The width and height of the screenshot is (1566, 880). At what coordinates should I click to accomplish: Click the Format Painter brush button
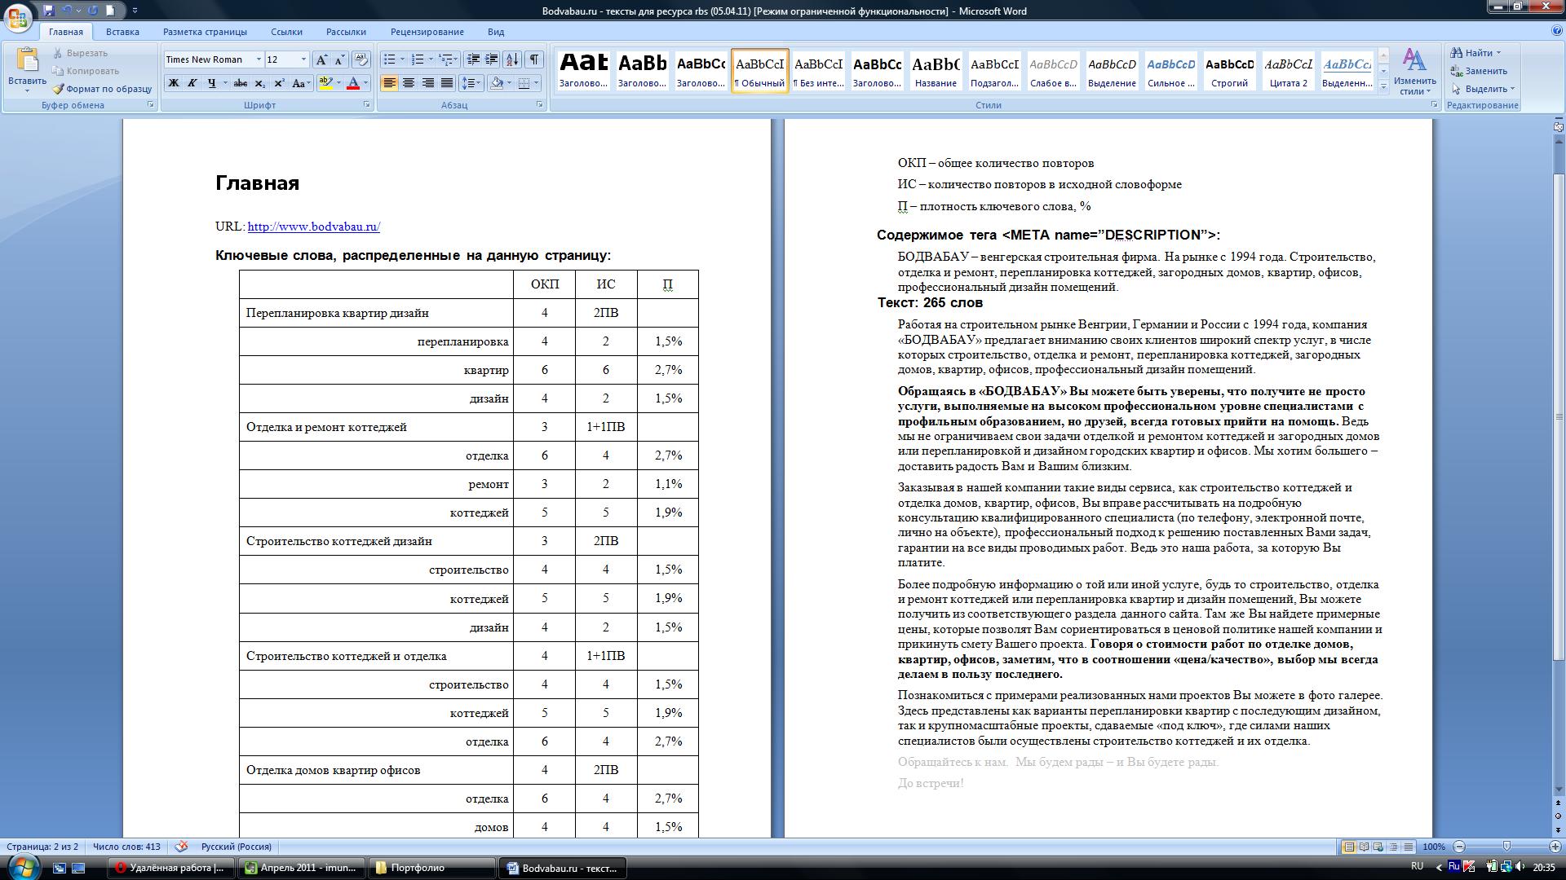point(102,89)
